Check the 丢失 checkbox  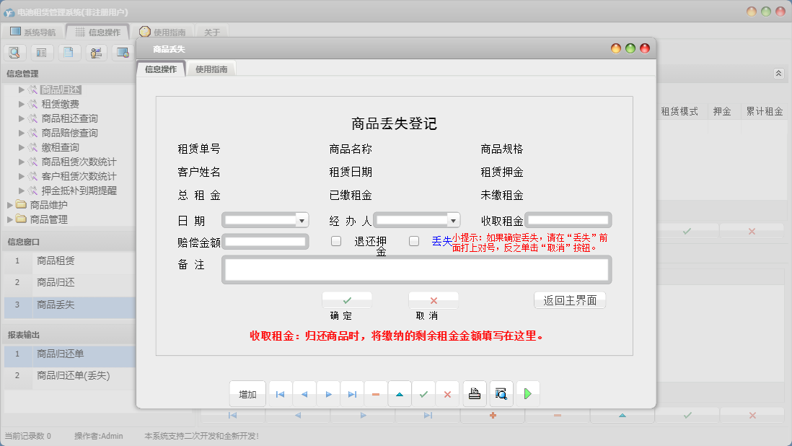click(413, 240)
